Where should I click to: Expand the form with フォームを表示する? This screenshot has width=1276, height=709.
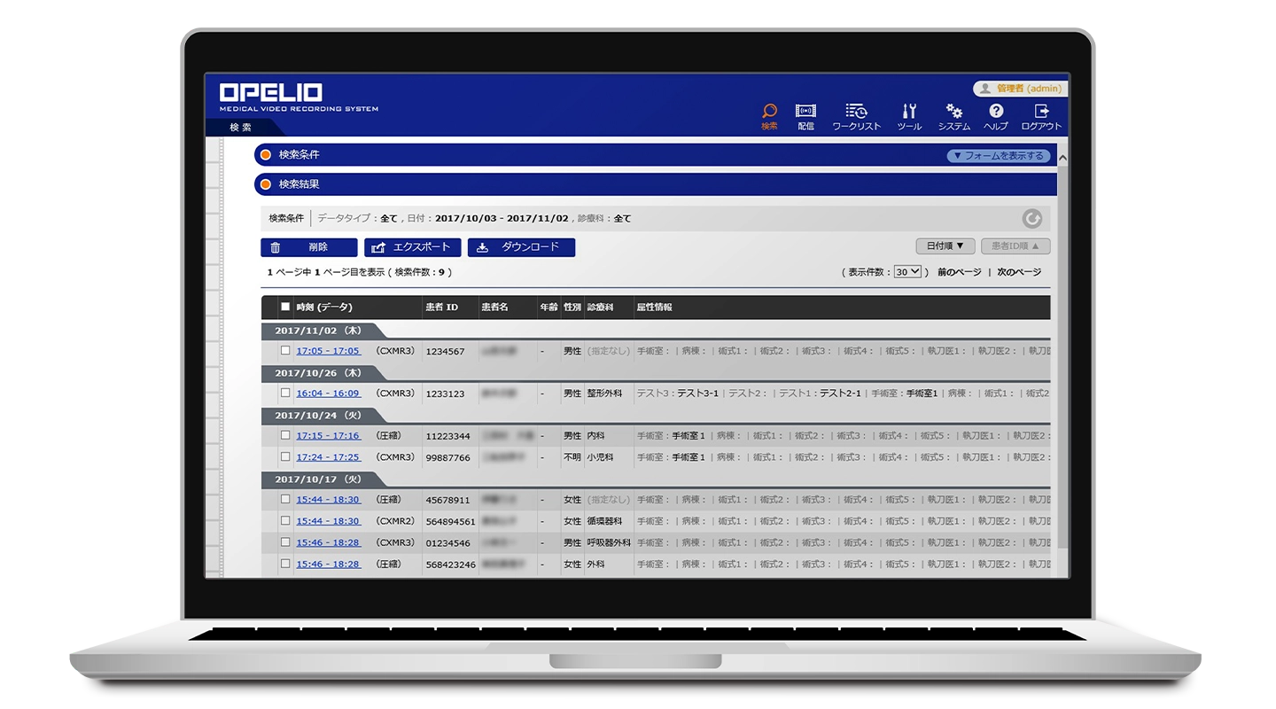click(998, 156)
